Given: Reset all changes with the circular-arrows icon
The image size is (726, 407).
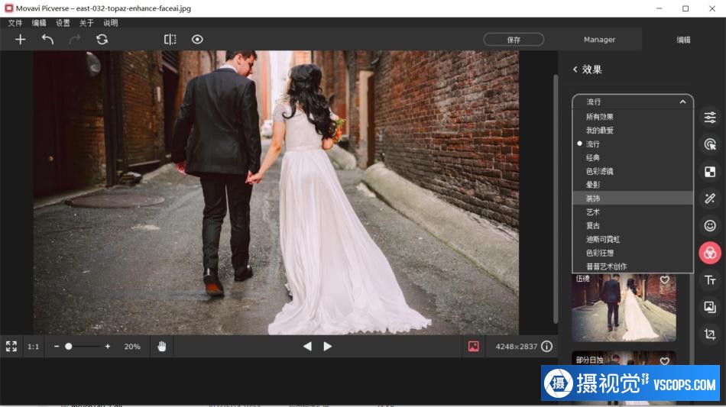Looking at the screenshot, I should tap(102, 39).
